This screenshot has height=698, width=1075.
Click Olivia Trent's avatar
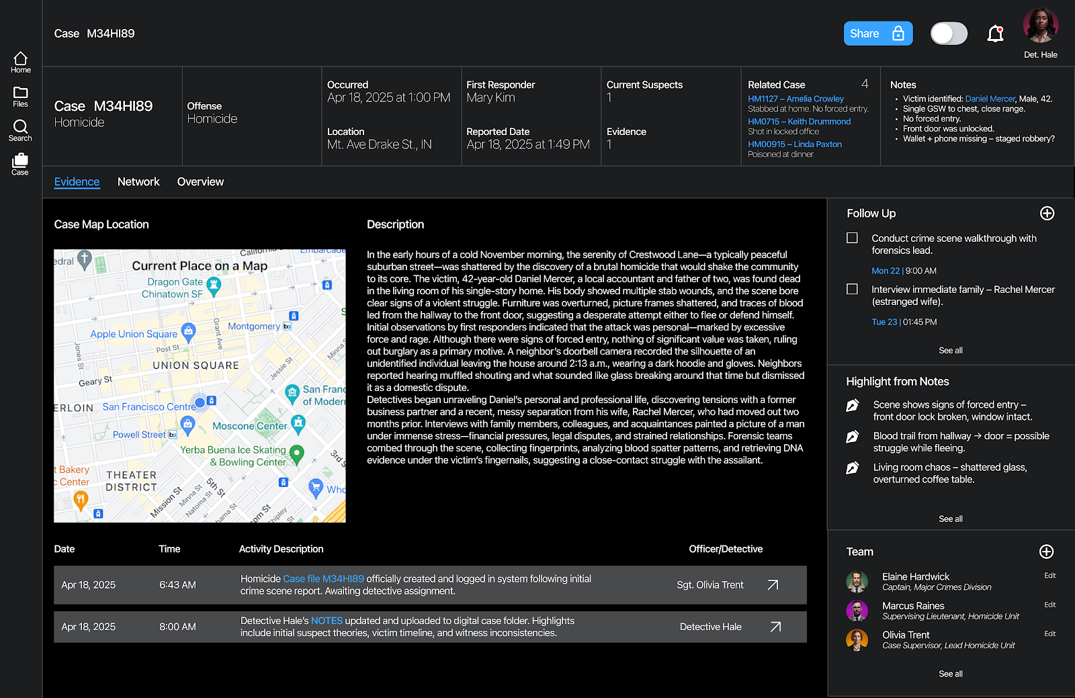click(x=857, y=640)
